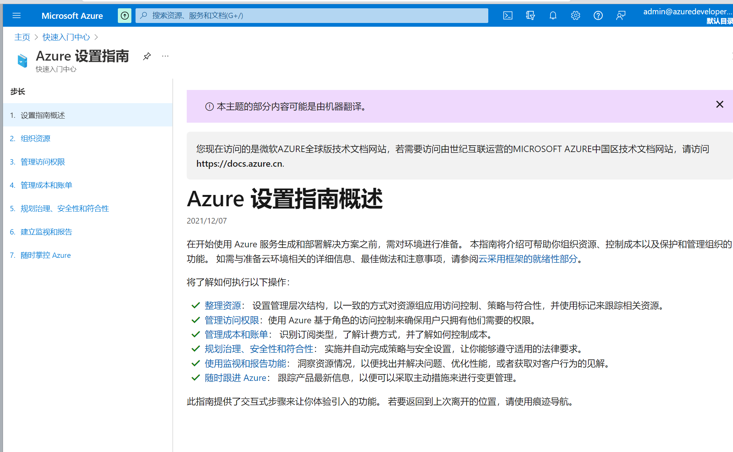Select step 1 设置指南概述

point(88,115)
